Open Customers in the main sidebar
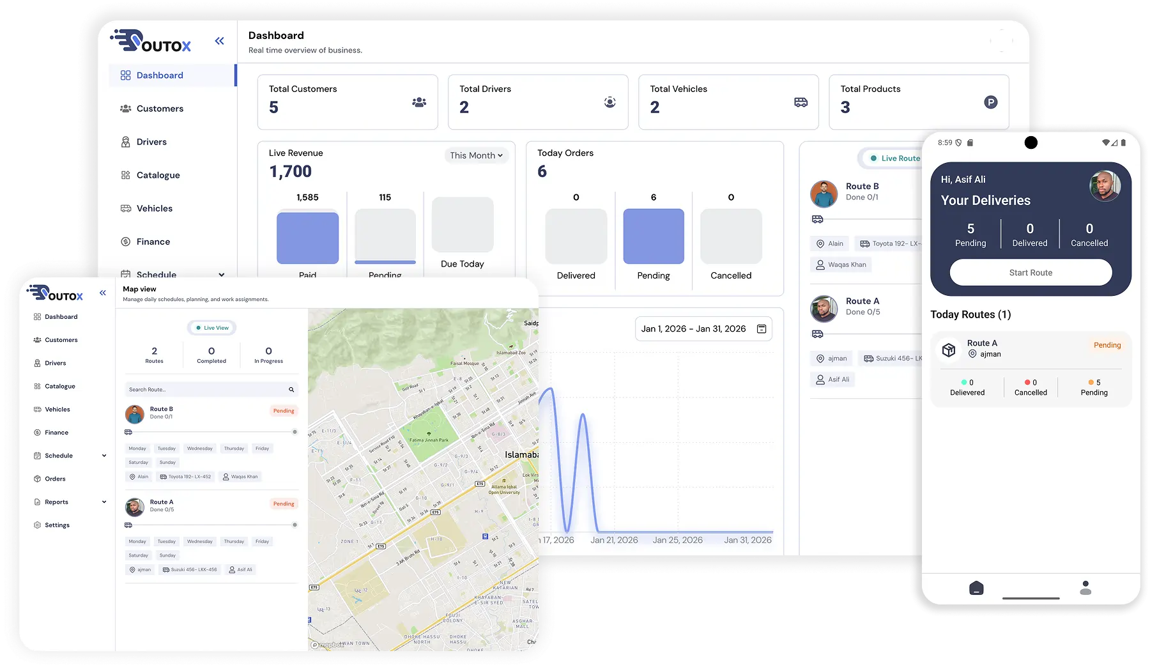The image size is (1150, 669). tap(160, 109)
